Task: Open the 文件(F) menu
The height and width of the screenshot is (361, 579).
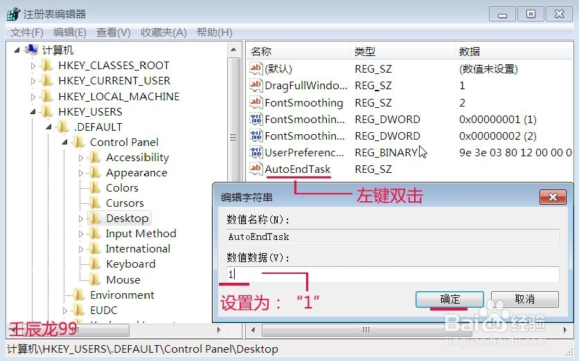Action: 26,33
